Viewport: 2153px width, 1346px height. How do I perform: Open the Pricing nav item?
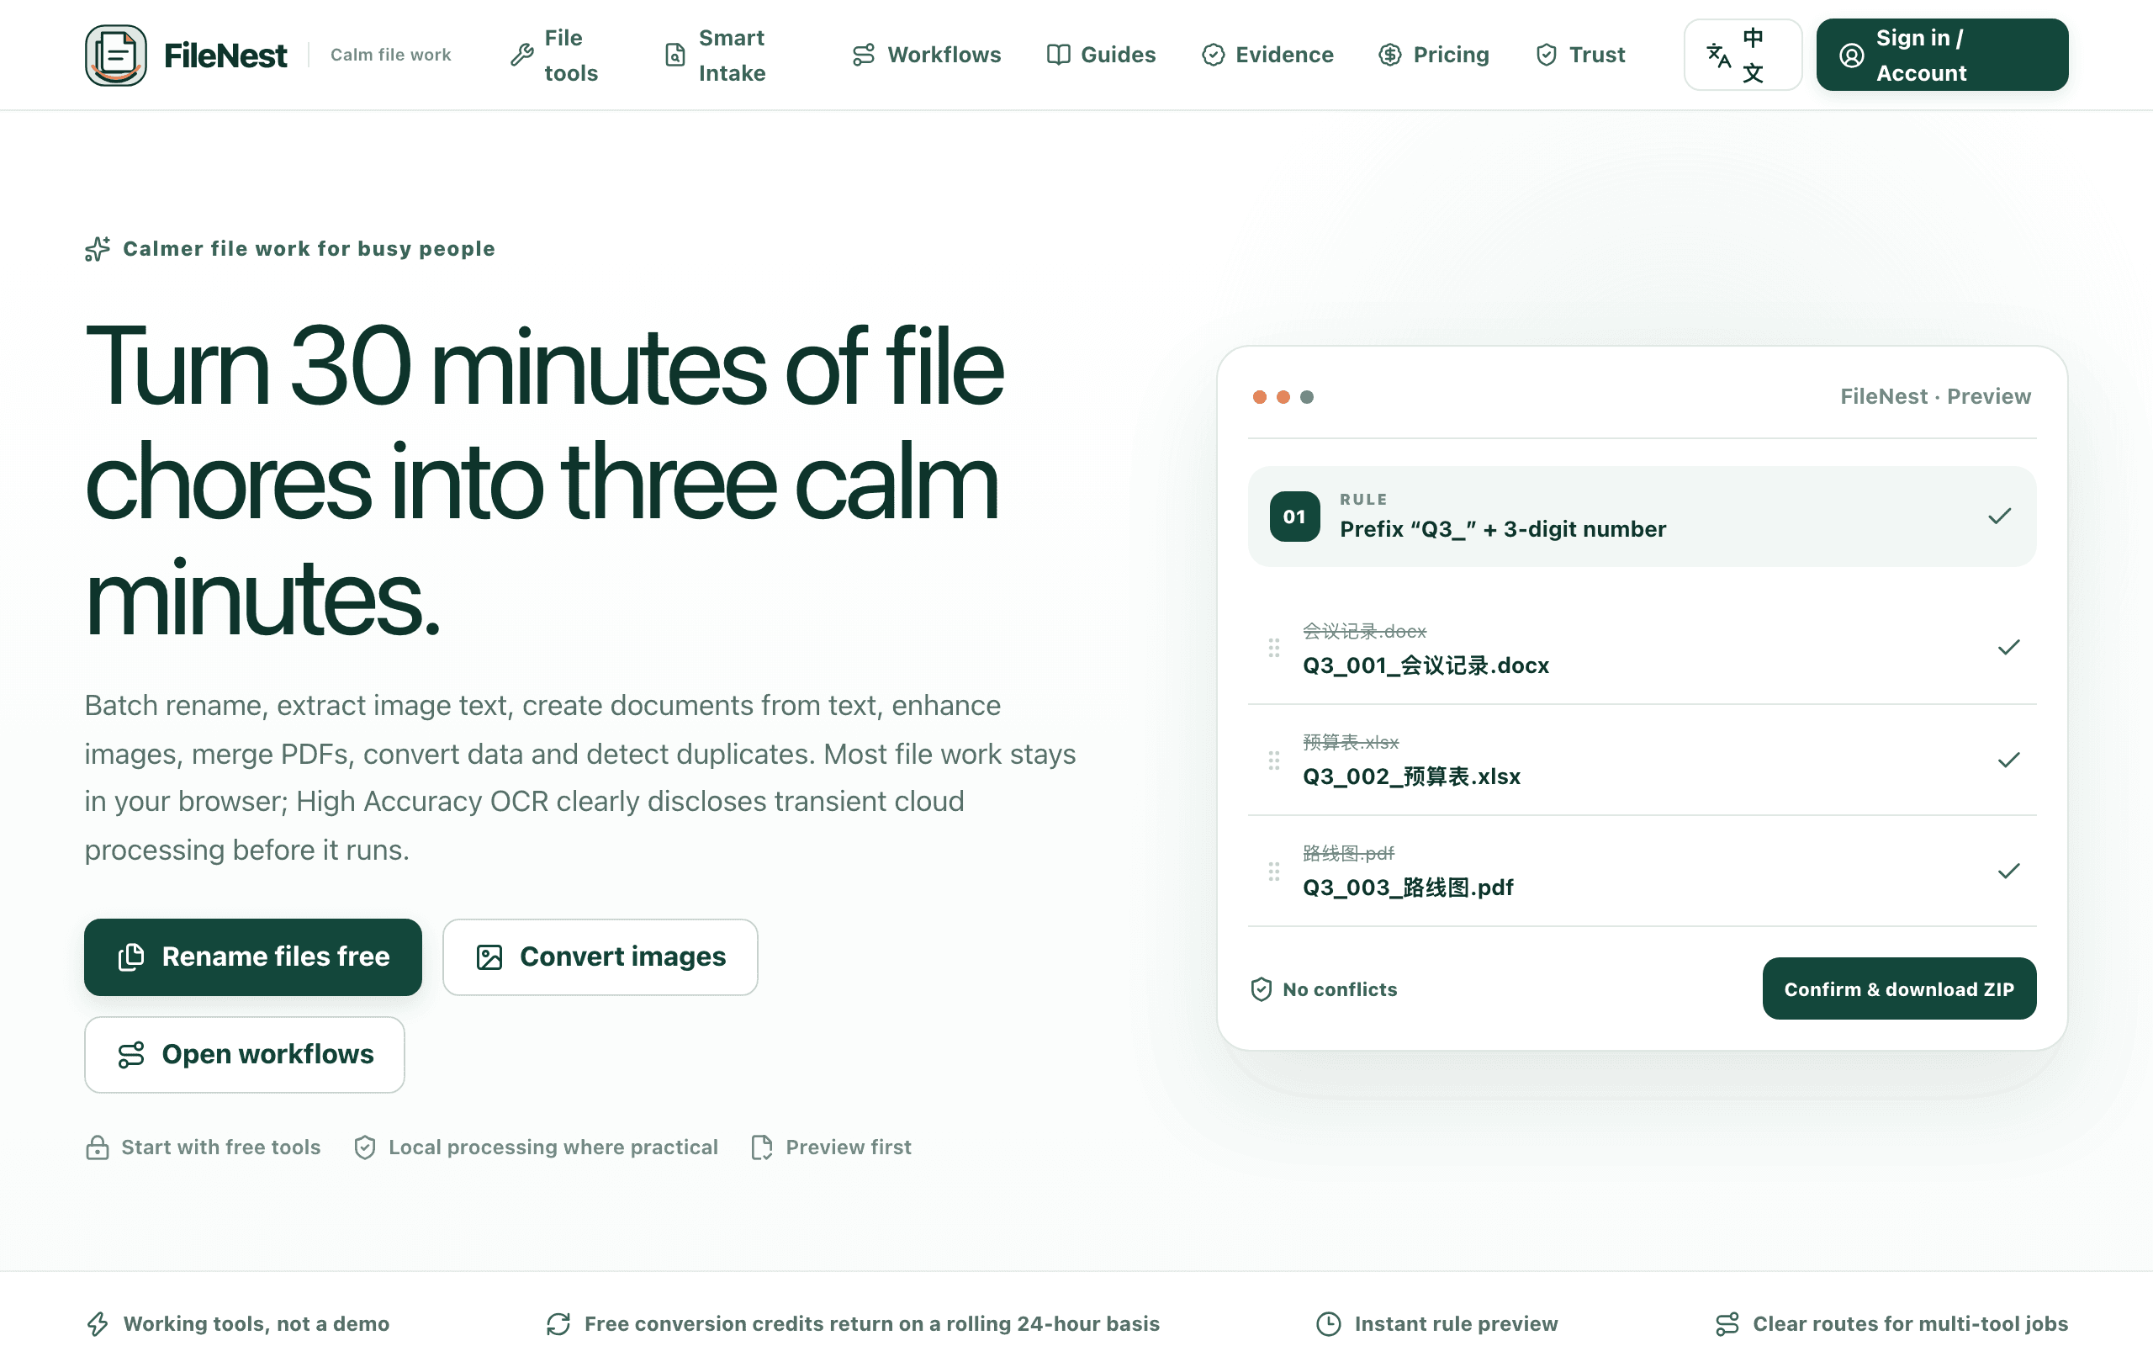pyautogui.click(x=1433, y=56)
